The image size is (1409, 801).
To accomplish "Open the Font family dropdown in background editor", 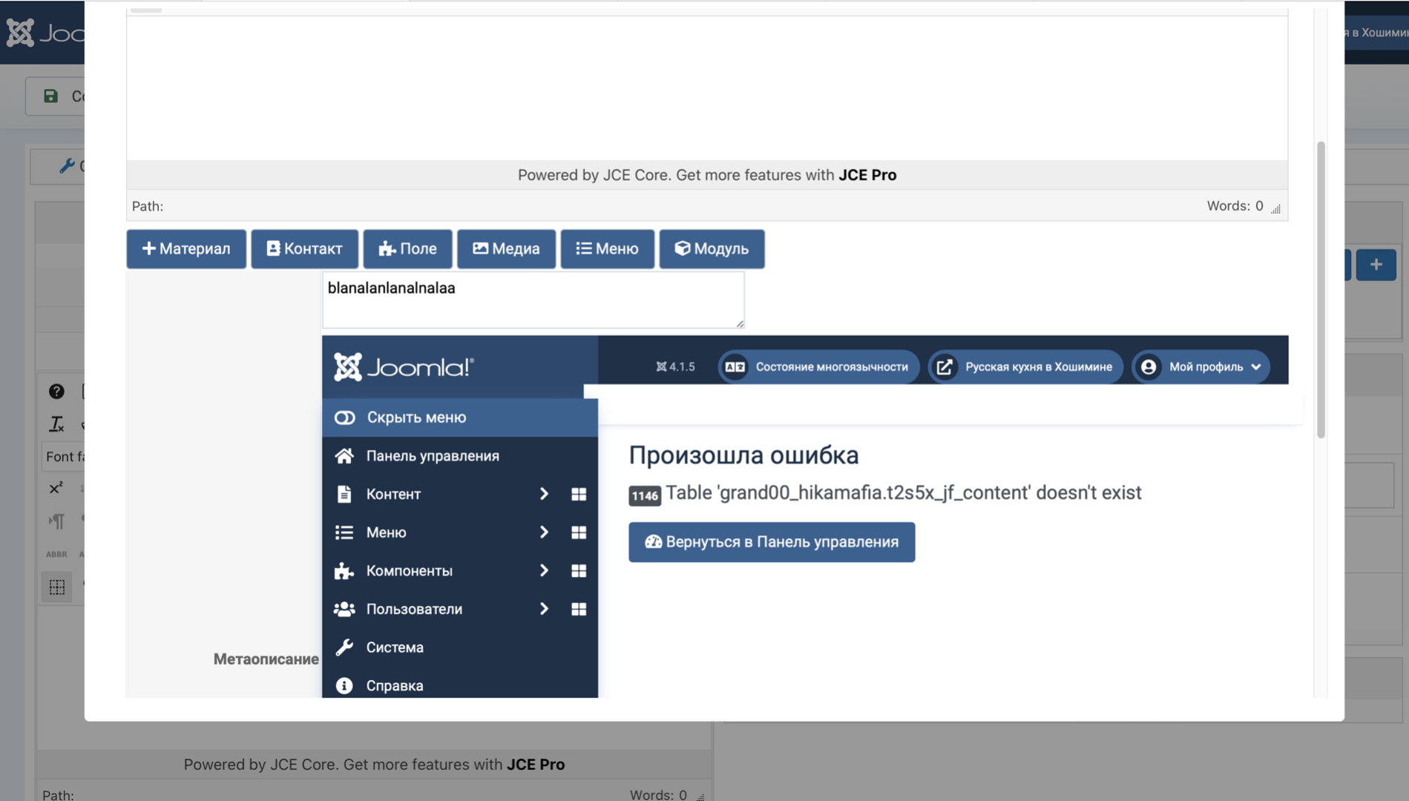I will click(64, 456).
